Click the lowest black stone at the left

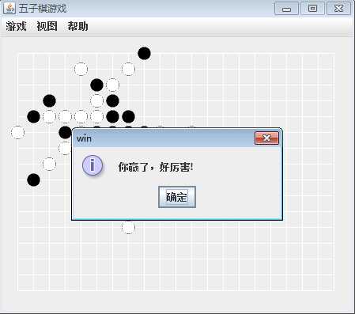coord(33,180)
